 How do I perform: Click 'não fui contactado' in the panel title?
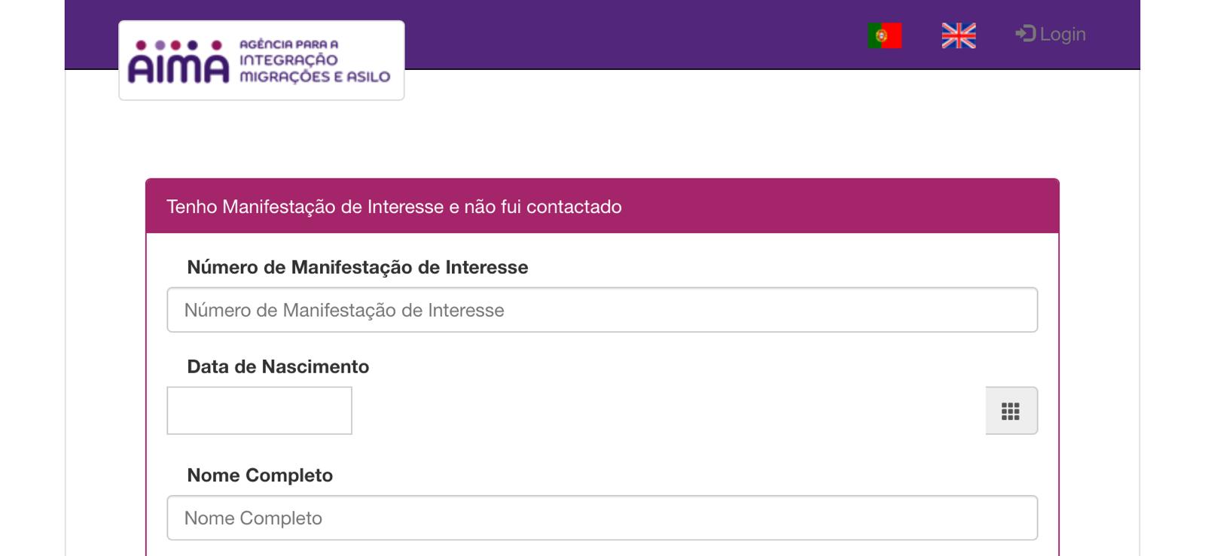[x=542, y=207]
